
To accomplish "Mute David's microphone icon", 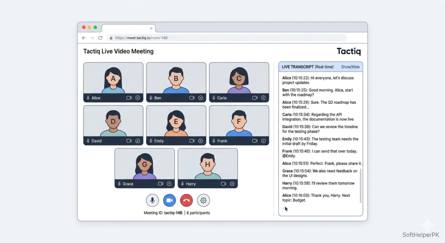I will click(88, 141).
